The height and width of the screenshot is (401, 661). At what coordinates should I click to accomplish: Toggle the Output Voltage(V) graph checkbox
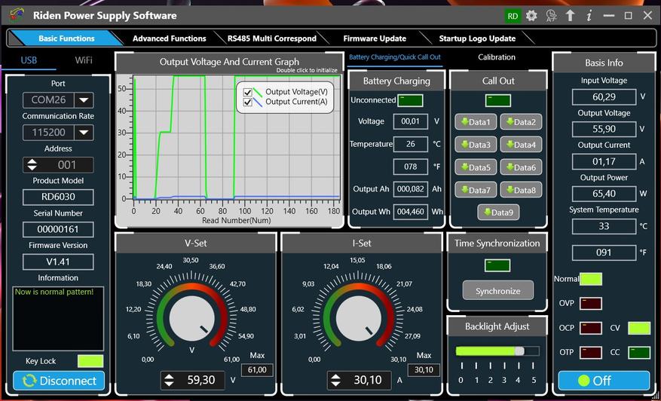coord(248,92)
